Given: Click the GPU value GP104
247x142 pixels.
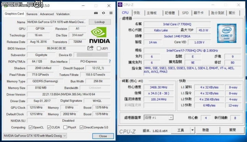Looking at the screenshot, I should click(x=40, y=29).
